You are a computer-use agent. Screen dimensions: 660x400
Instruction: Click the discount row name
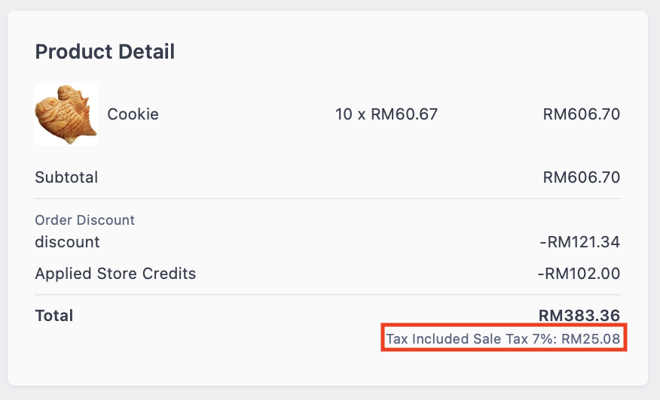(67, 242)
